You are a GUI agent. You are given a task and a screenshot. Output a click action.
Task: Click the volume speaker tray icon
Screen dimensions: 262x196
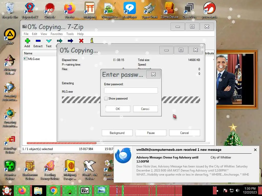[237, 190]
